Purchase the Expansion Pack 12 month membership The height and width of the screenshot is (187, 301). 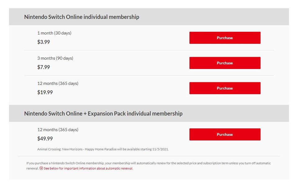[225, 134]
